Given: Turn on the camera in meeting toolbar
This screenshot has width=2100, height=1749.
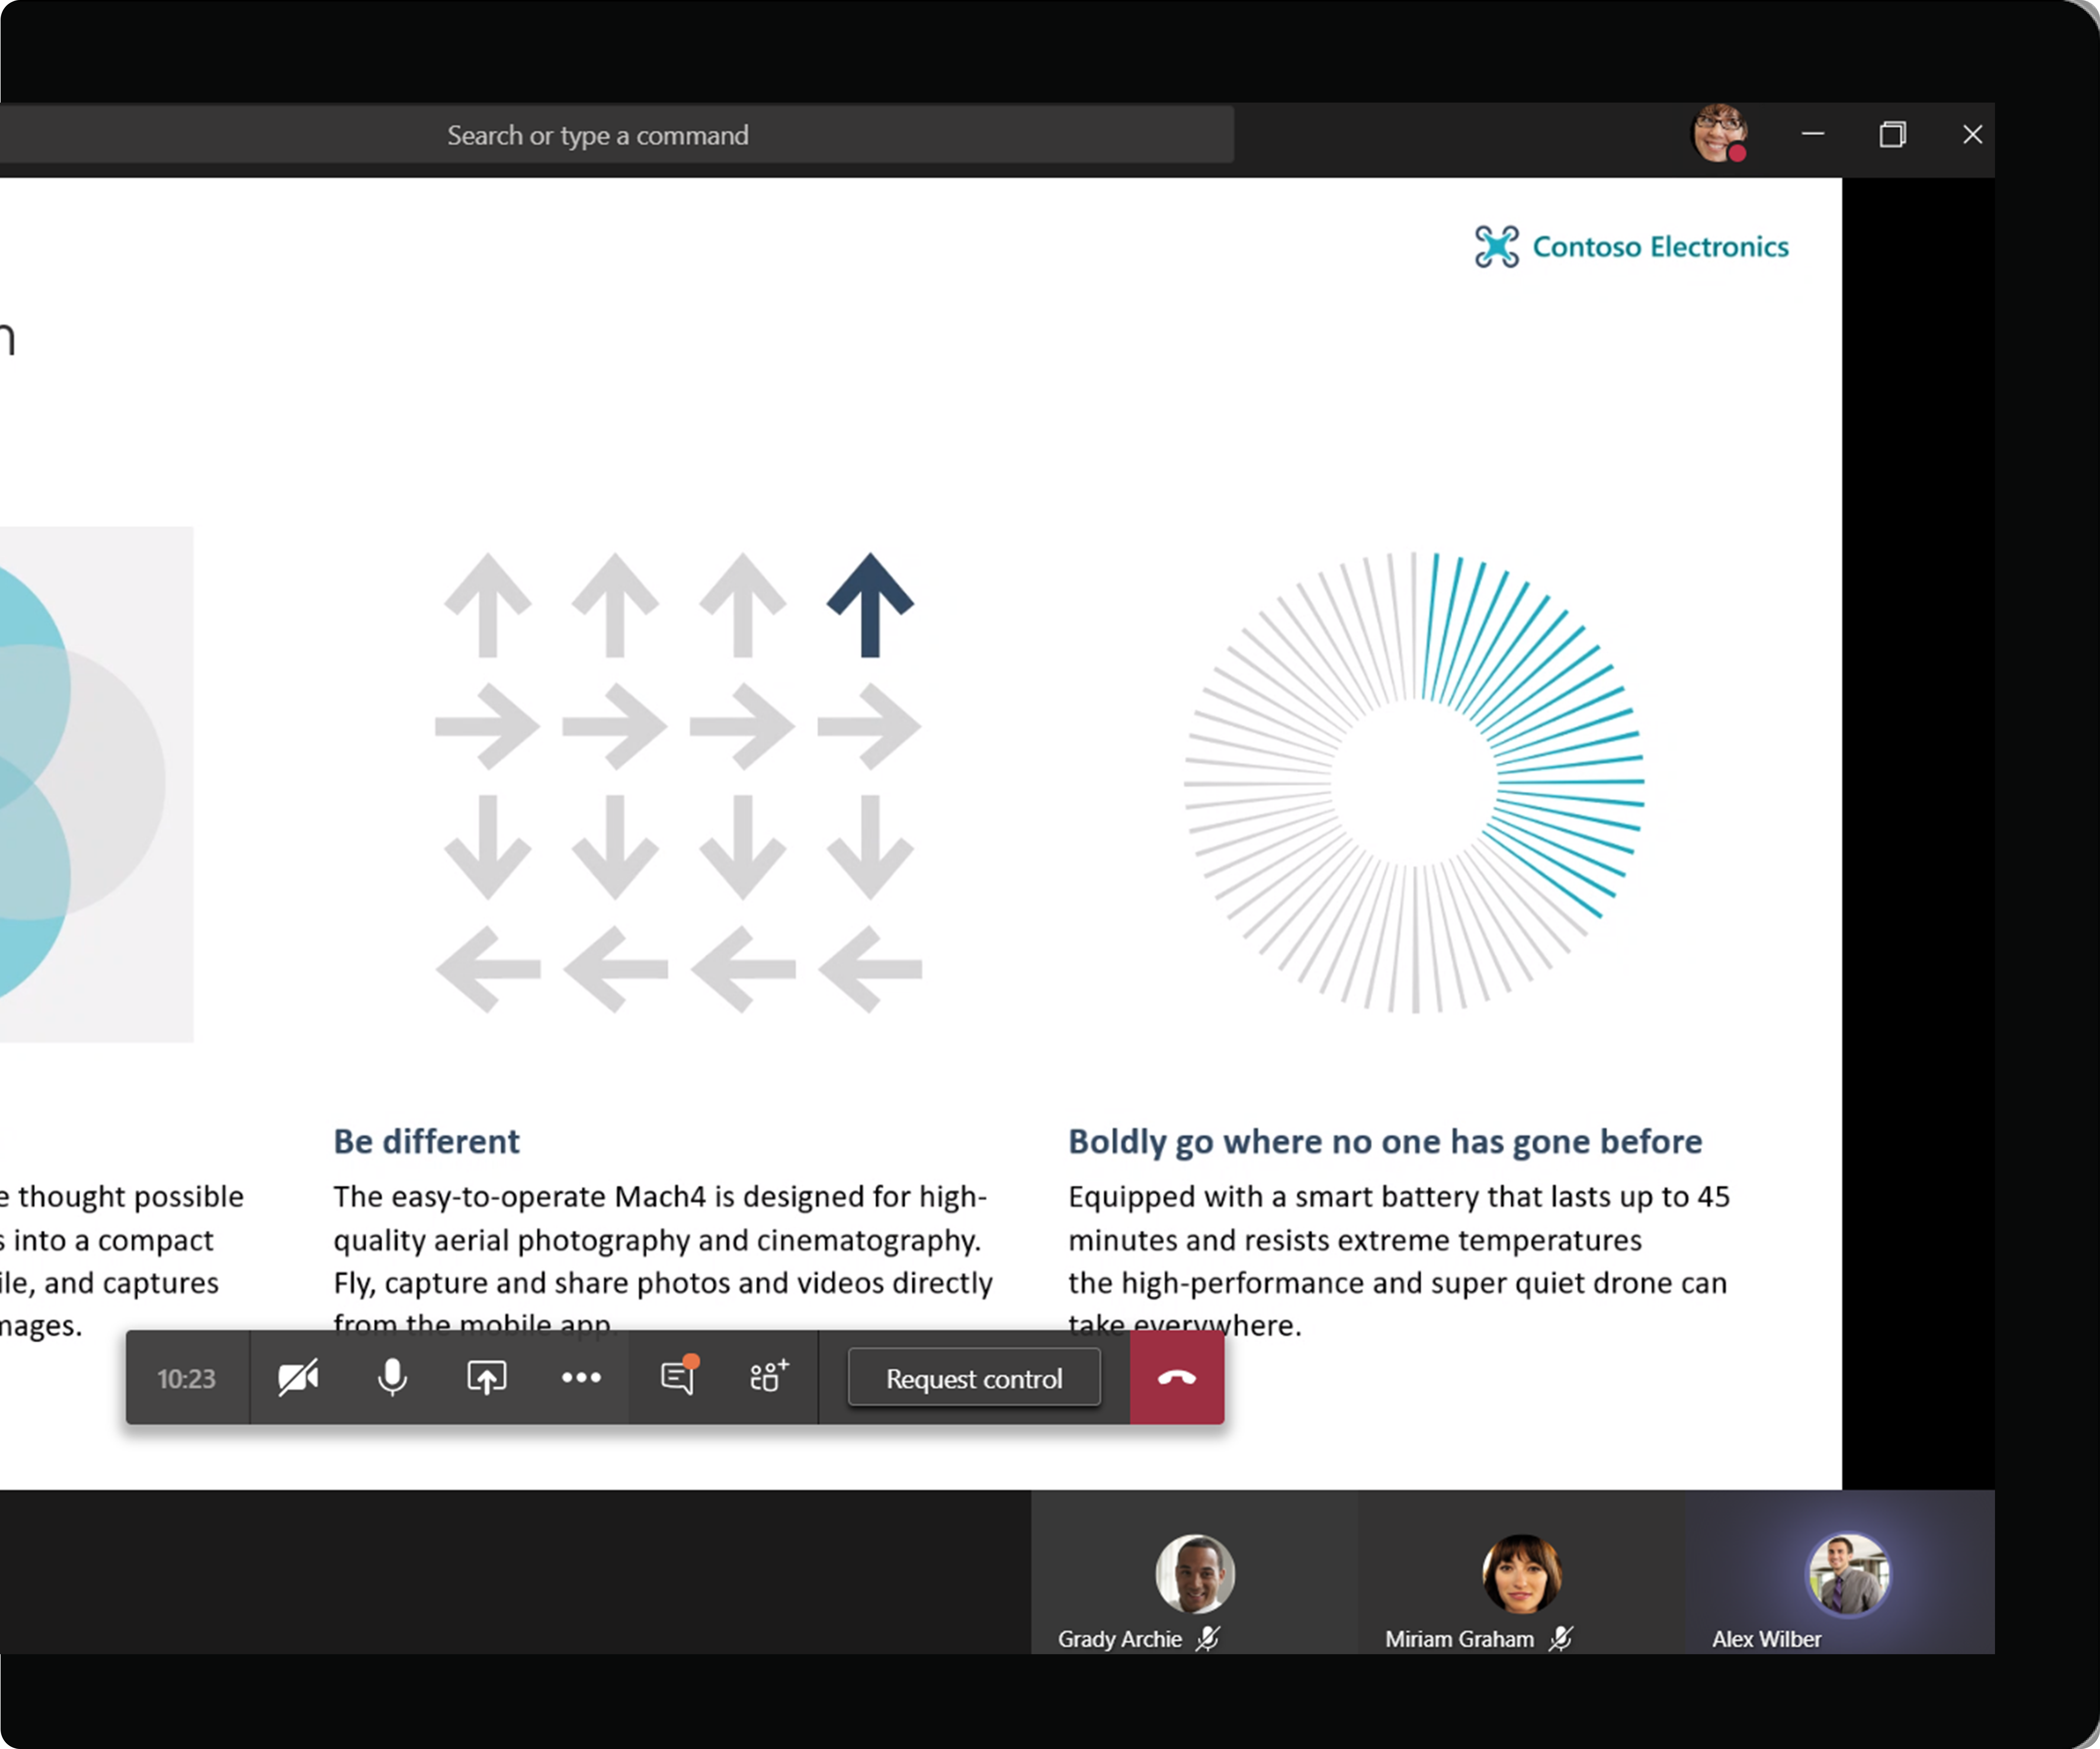Looking at the screenshot, I should (x=298, y=1378).
